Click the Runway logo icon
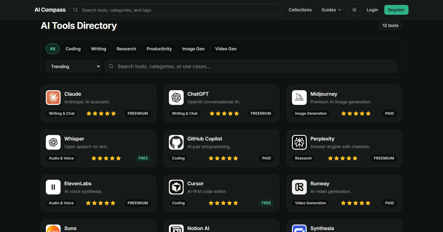Image resolution: width=443 pixels, height=232 pixels. pyautogui.click(x=299, y=187)
